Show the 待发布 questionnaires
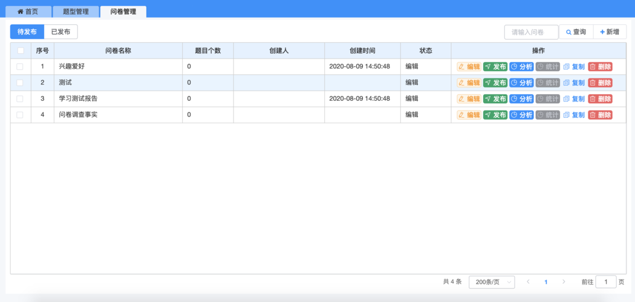The image size is (635, 302). pyautogui.click(x=27, y=32)
